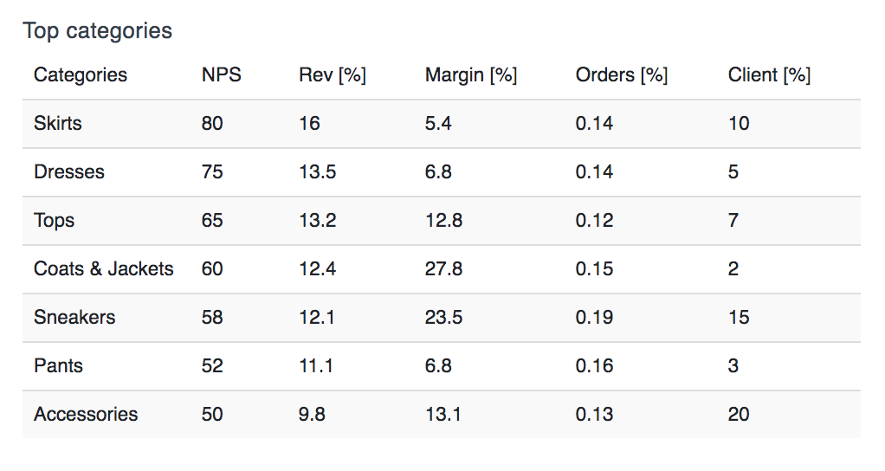Click the Top categories heading

[x=98, y=31]
